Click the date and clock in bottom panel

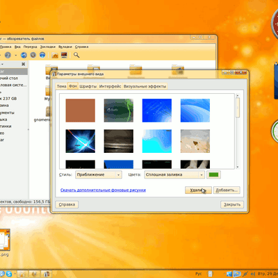[268, 274]
